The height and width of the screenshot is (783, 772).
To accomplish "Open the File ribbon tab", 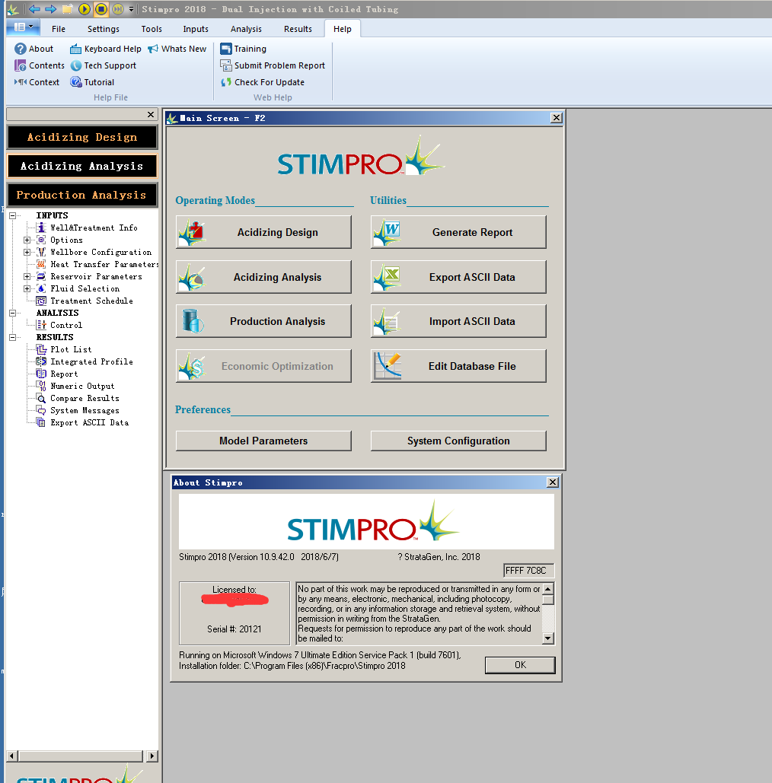I will [x=59, y=29].
